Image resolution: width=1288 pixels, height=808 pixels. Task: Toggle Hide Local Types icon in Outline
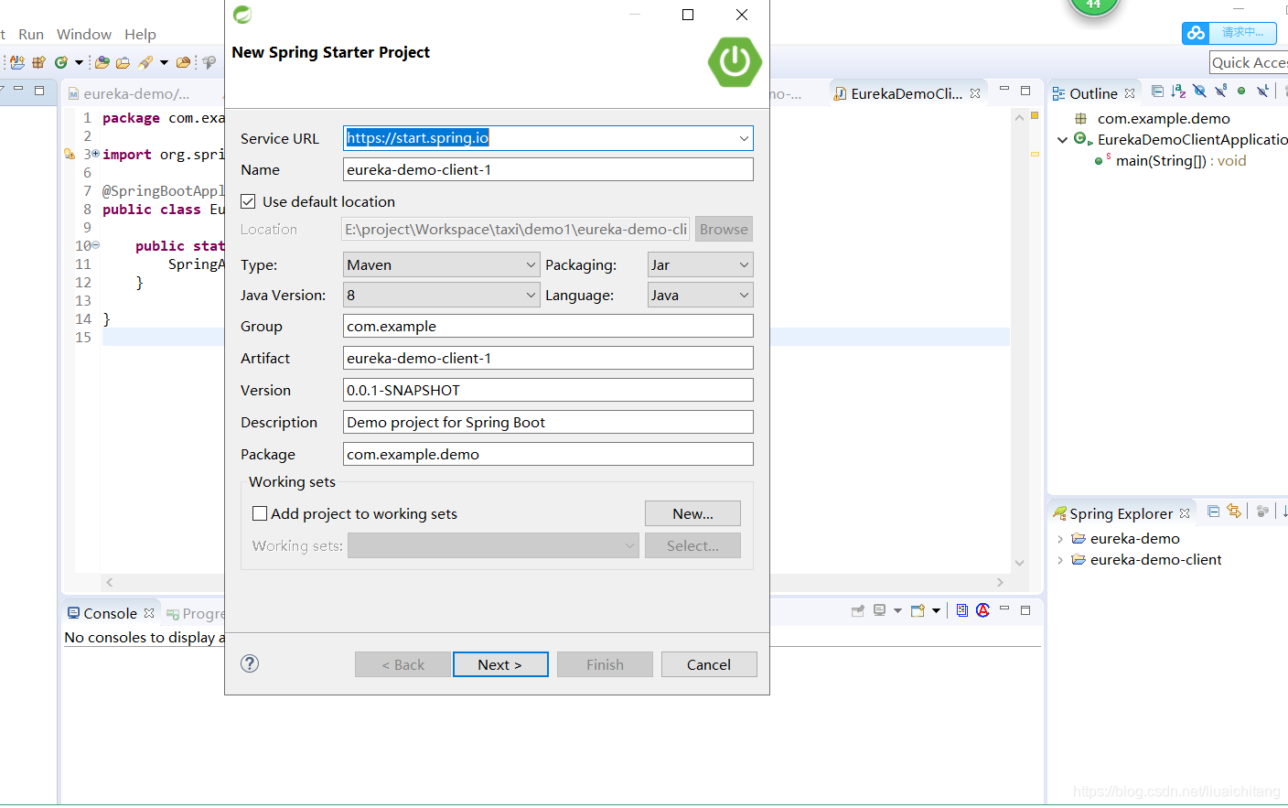(x=1262, y=91)
